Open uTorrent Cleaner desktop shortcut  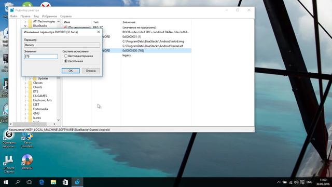(x=9, y=164)
